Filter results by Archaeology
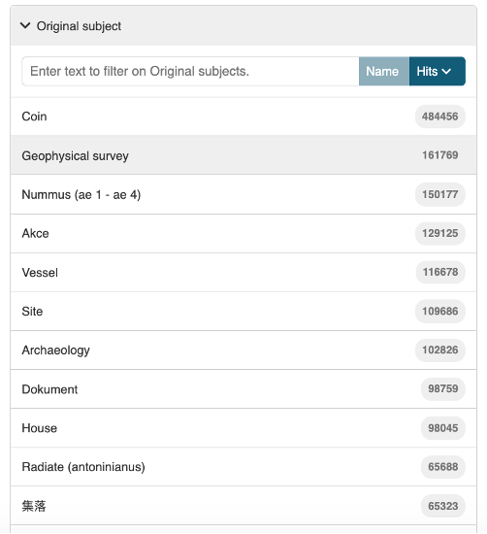This screenshot has height=534, width=487. tap(243, 350)
